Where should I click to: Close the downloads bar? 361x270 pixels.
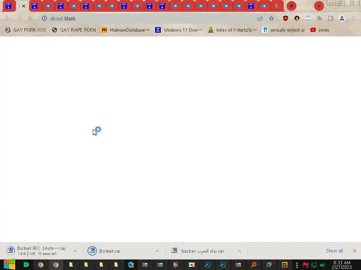[355, 251]
